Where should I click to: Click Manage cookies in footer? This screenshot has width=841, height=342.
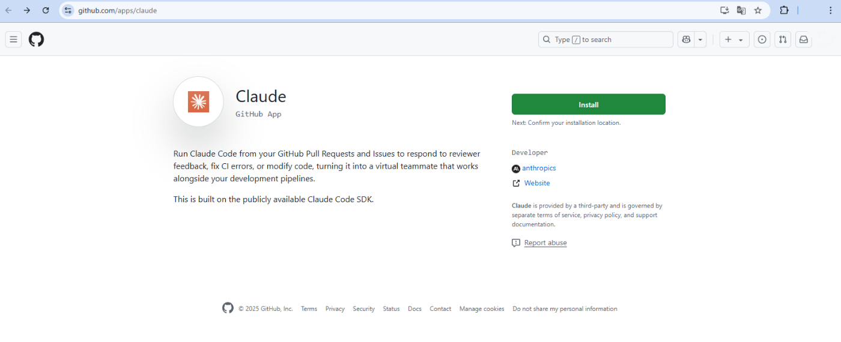click(482, 309)
